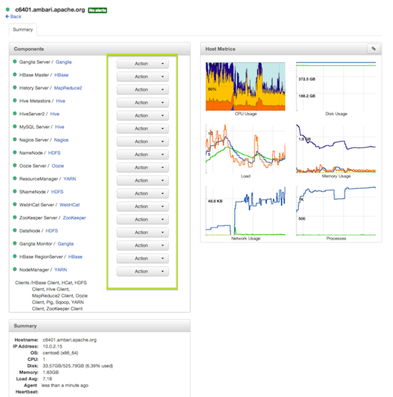
Task: Open the MapReduce2 service link
Action: coord(68,88)
